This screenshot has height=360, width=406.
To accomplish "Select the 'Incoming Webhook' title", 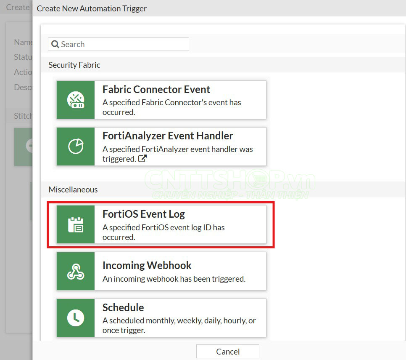I will pos(147,265).
